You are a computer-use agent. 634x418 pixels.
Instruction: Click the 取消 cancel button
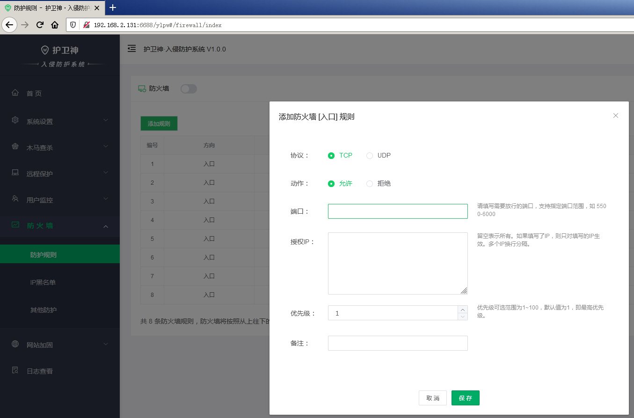432,398
